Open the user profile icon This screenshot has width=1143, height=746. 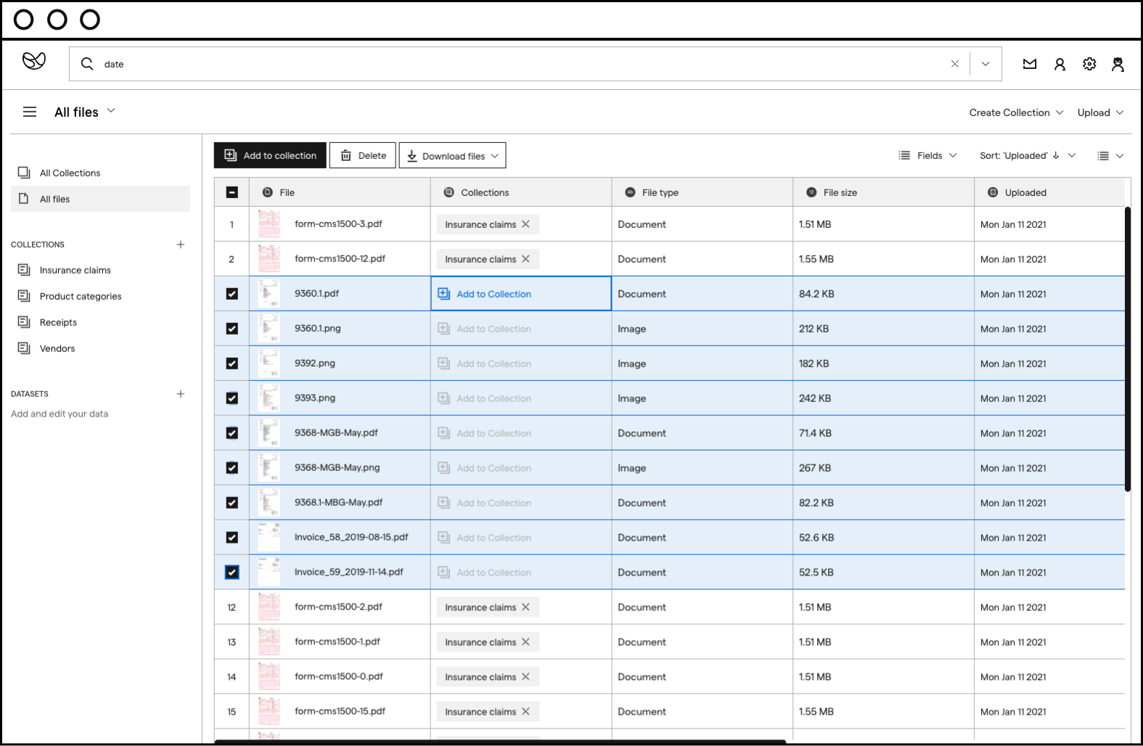[x=1060, y=64]
